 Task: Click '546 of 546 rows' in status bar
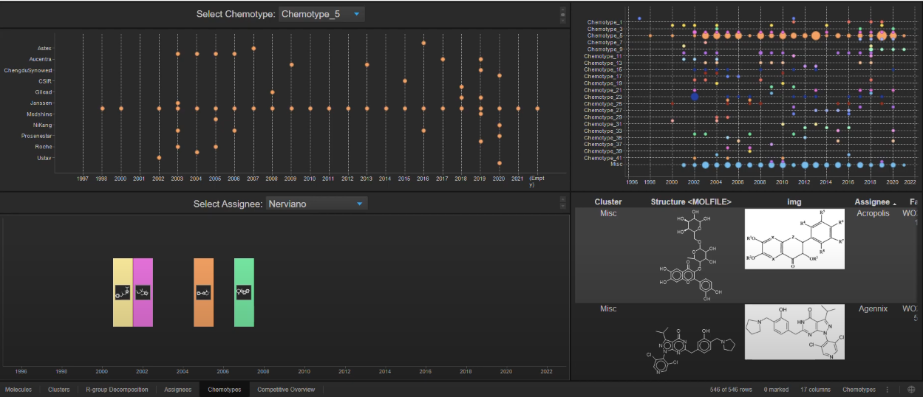[x=731, y=390]
